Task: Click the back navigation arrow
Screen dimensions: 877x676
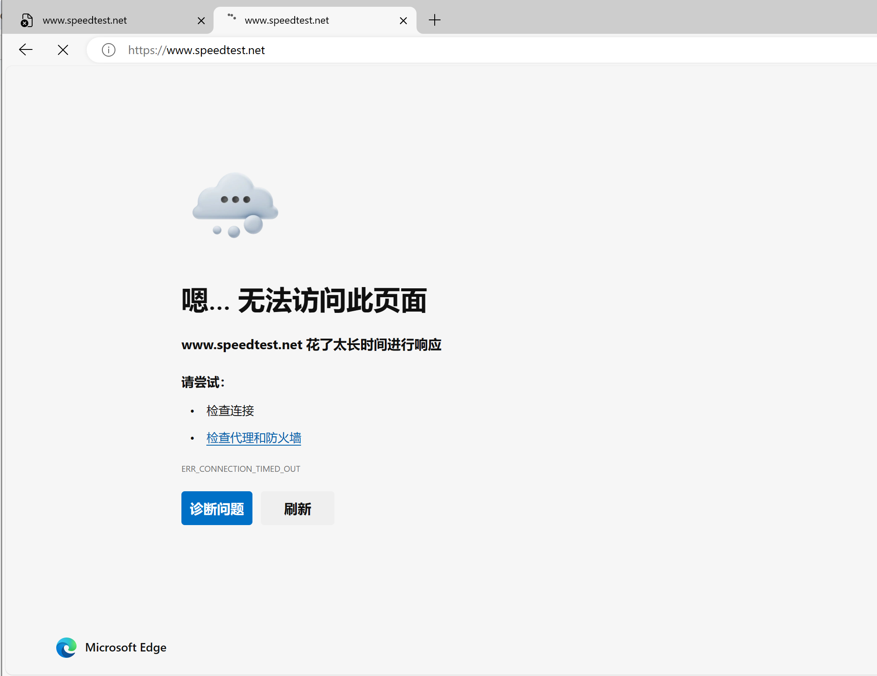Action: pos(26,50)
